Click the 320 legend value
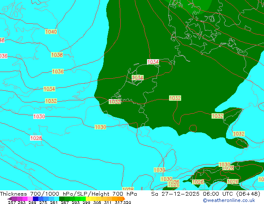This screenshot has width=264, height=204. [x=127, y=202]
